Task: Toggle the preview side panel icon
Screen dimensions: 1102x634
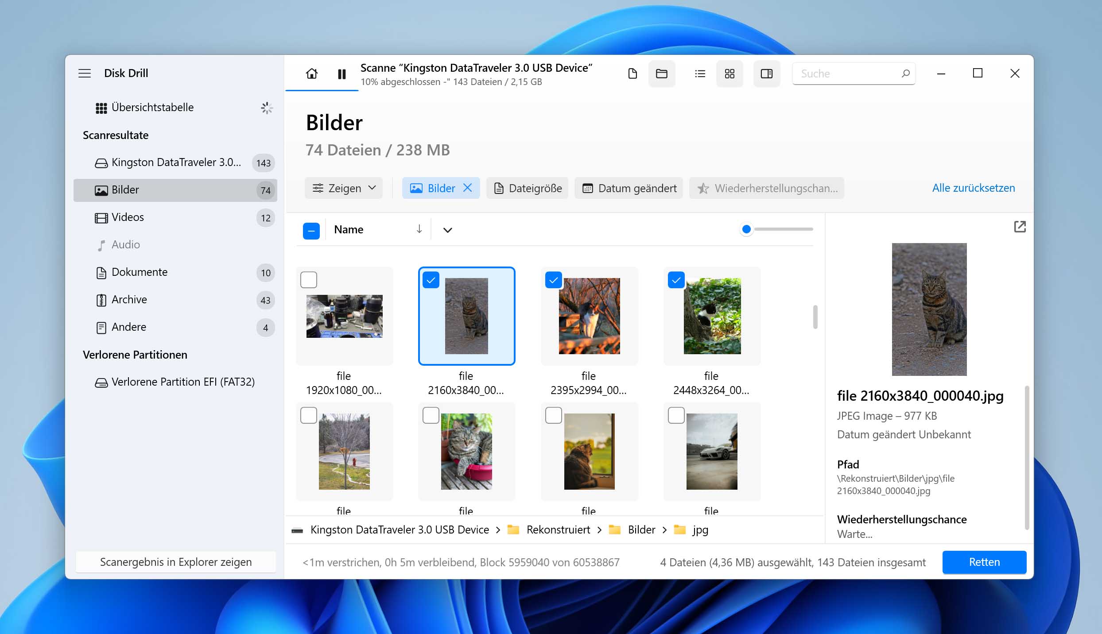Action: (767, 73)
